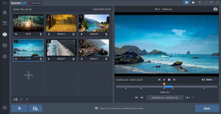Adjust the volume level slider
221x114 pixels.
tap(212, 80)
